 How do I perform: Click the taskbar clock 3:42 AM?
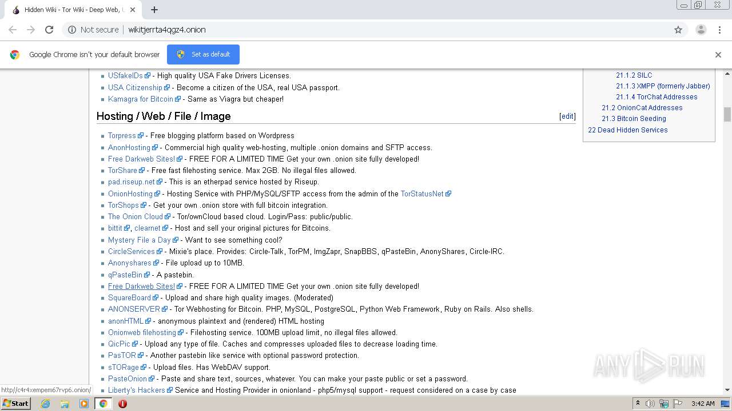(x=703, y=404)
